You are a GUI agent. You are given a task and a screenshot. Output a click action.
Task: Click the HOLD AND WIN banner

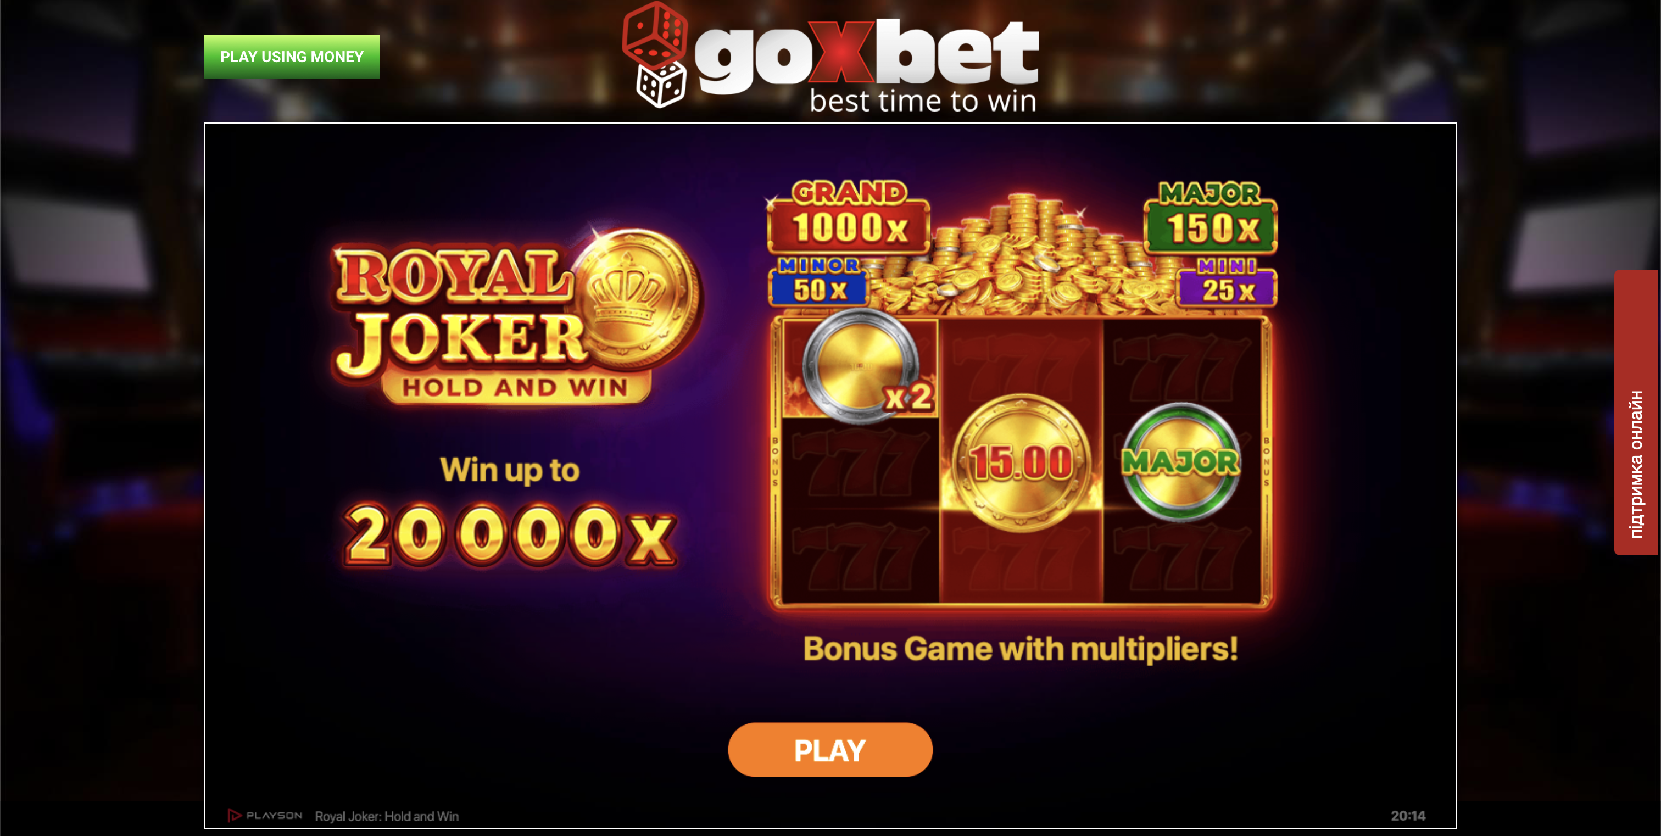pyautogui.click(x=515, y=388)
